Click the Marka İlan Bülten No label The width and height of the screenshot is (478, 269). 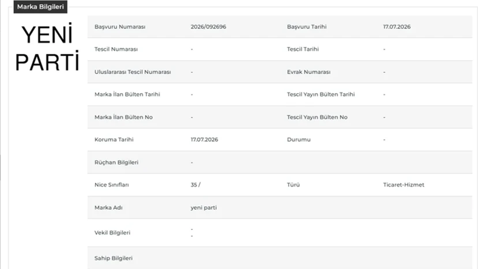(x=124, y=117)
